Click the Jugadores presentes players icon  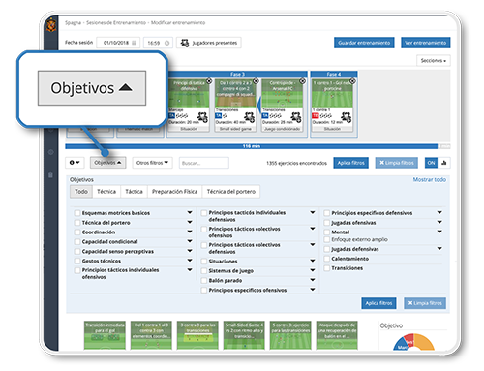185,43
